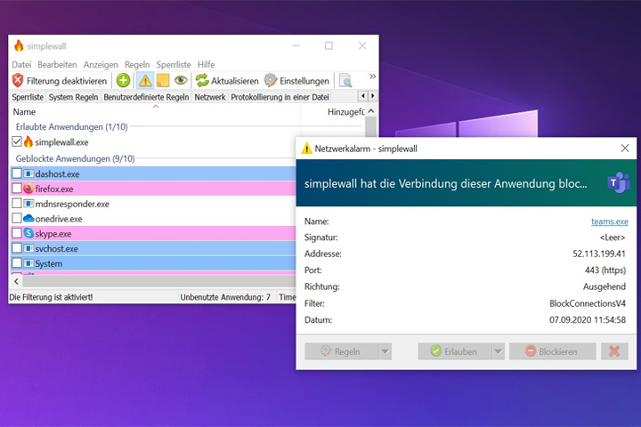Viewport: 641px width, 427px height.
Task: Click the green Aktualisieren refresh arrows
Action: pos(202,80)
